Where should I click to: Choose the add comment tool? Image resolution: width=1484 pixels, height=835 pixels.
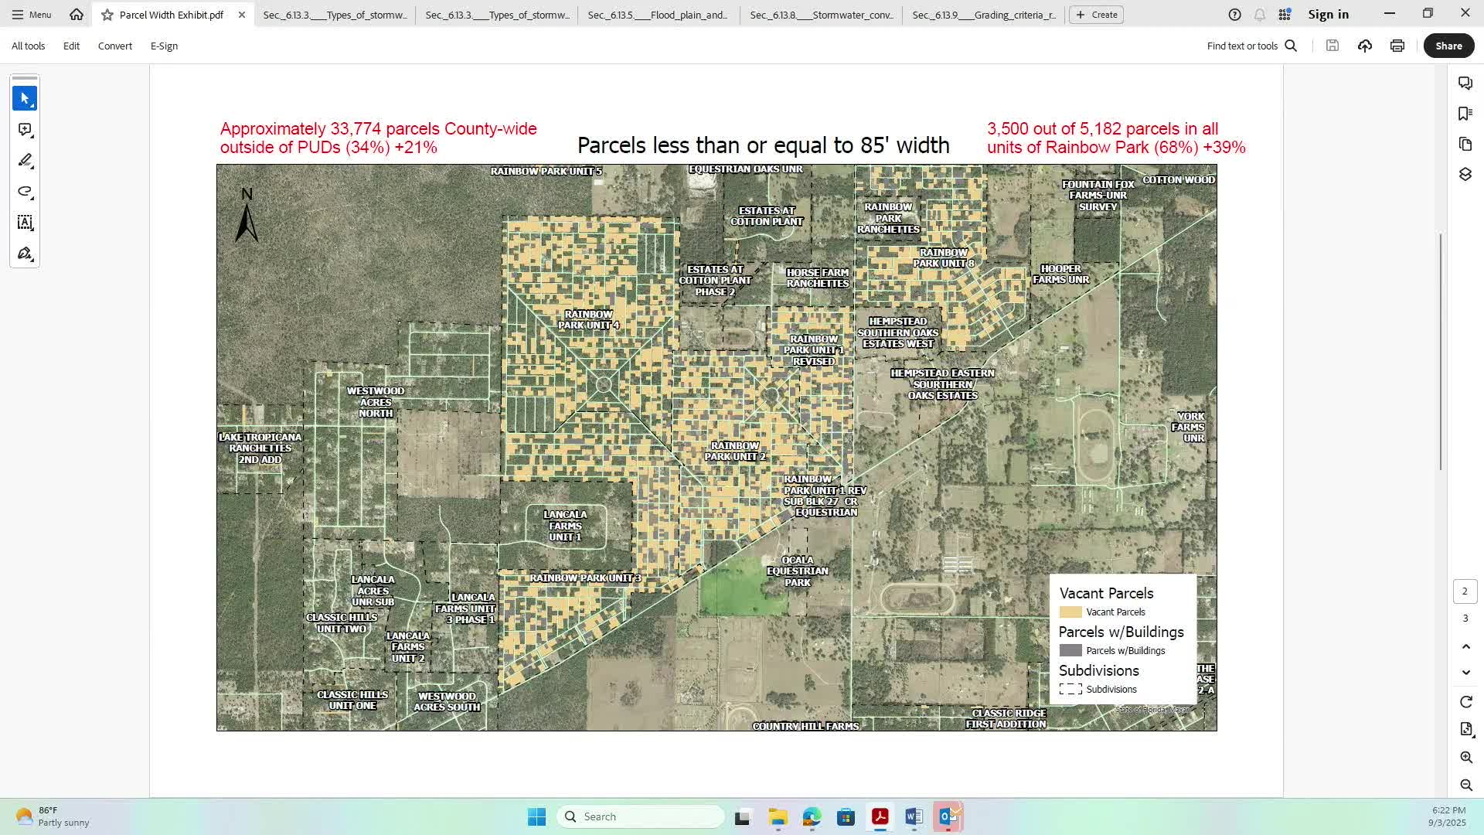[25, 130]
